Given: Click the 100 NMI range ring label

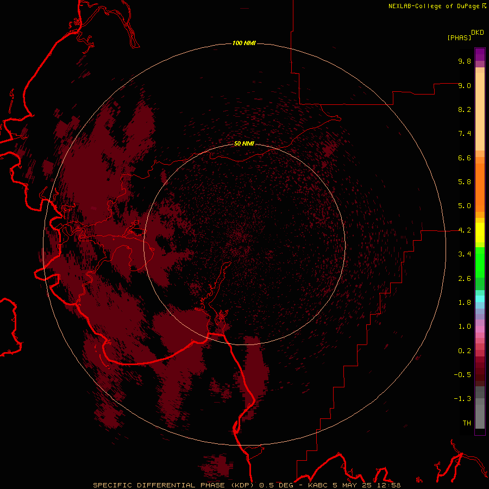Looking at the screenshot, I should point(244,43).
